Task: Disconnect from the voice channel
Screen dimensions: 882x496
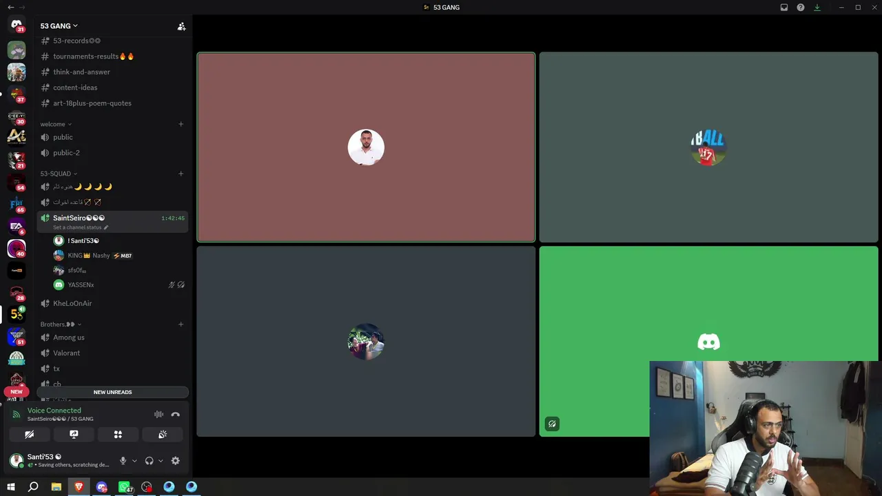Action: click(x=175, y=414)
